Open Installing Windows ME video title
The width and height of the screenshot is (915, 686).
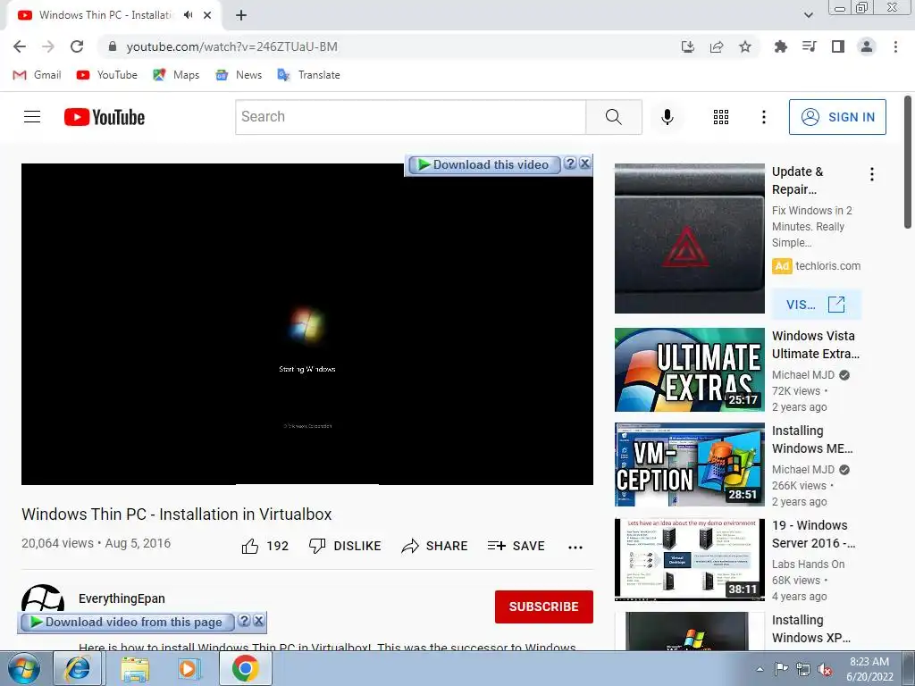[x=812, y=439]
